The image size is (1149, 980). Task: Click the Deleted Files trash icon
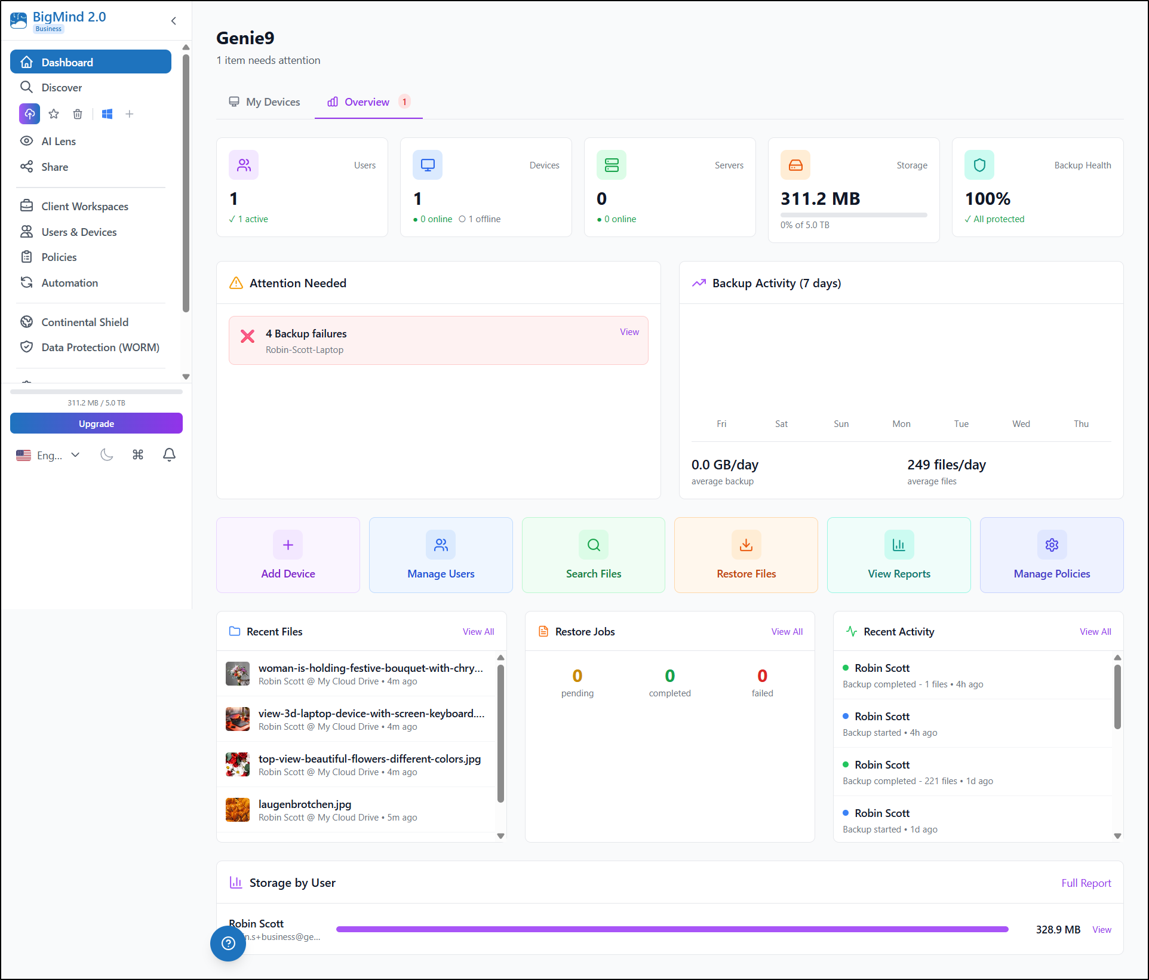pyautogui.click(x=78, y=113)
